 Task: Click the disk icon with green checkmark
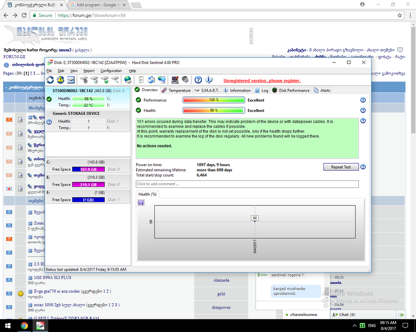point(105,80)
